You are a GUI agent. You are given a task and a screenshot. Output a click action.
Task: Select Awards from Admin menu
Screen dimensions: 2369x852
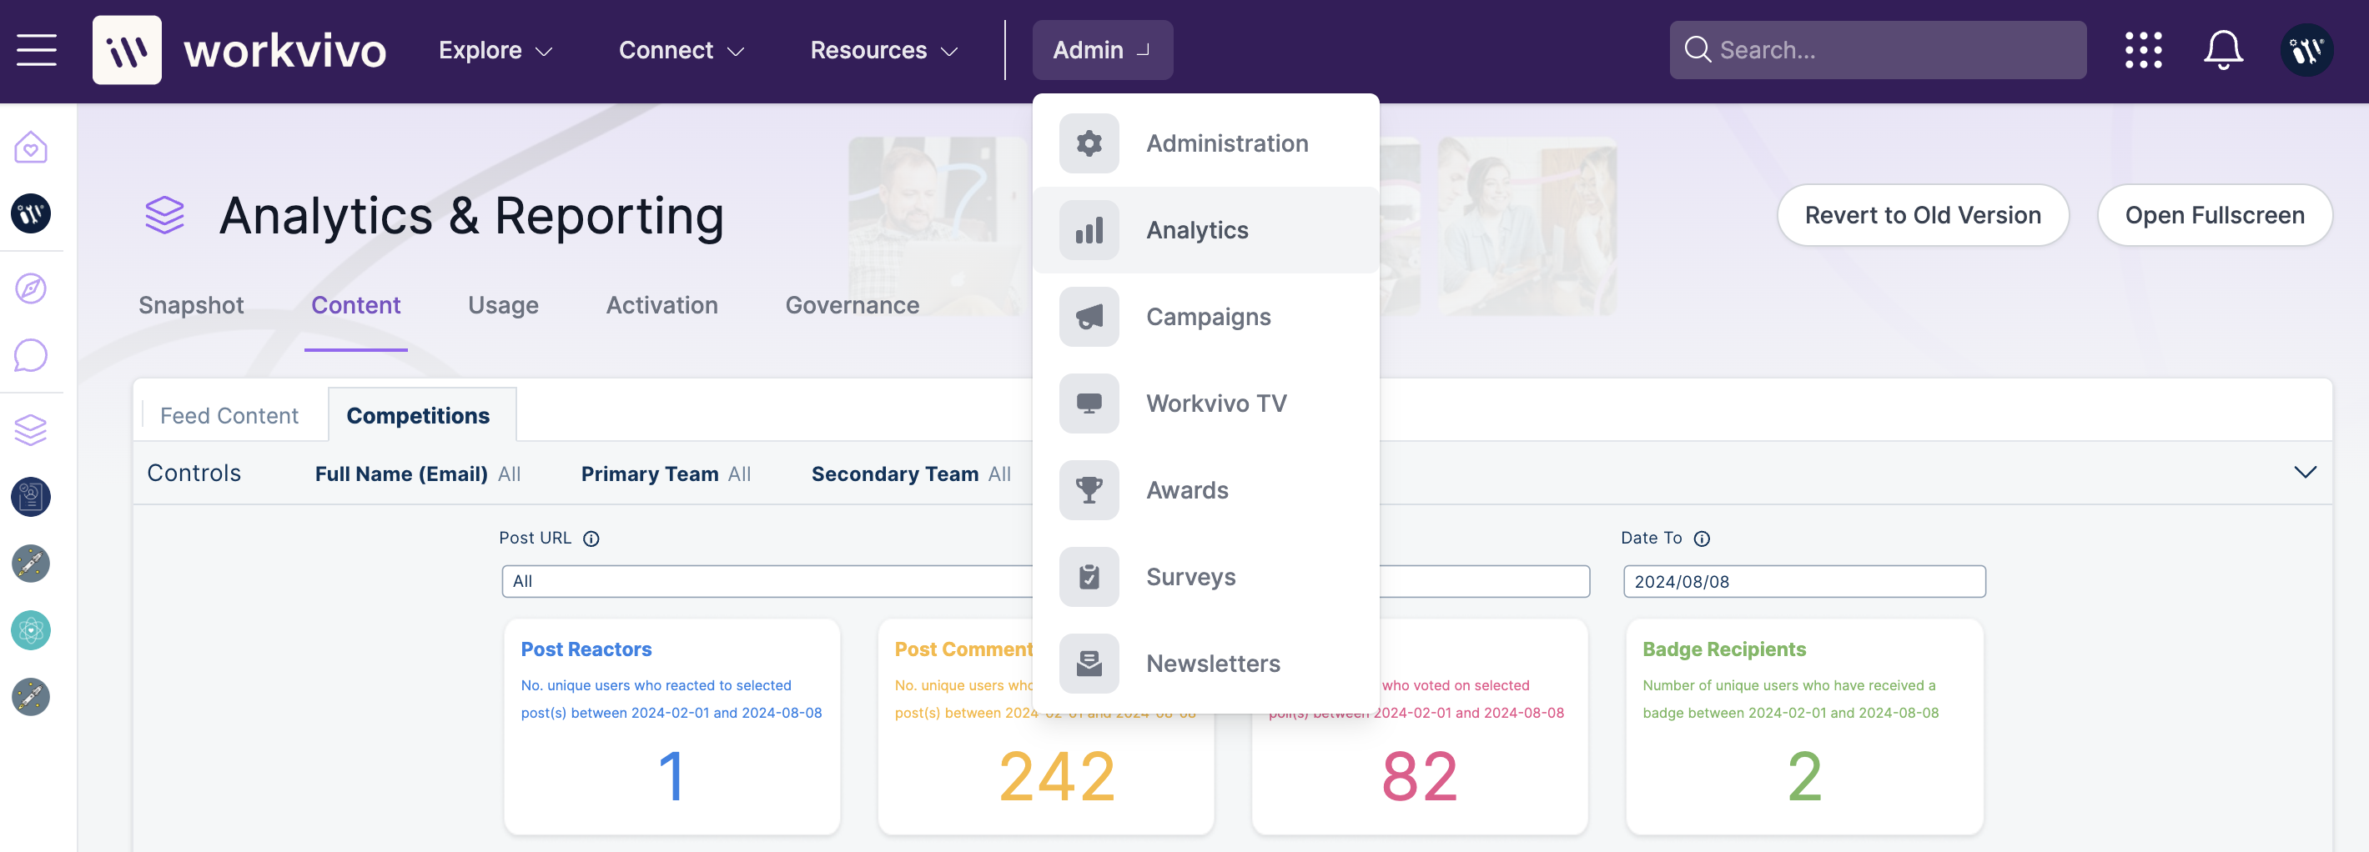(x=1205, y=490)
